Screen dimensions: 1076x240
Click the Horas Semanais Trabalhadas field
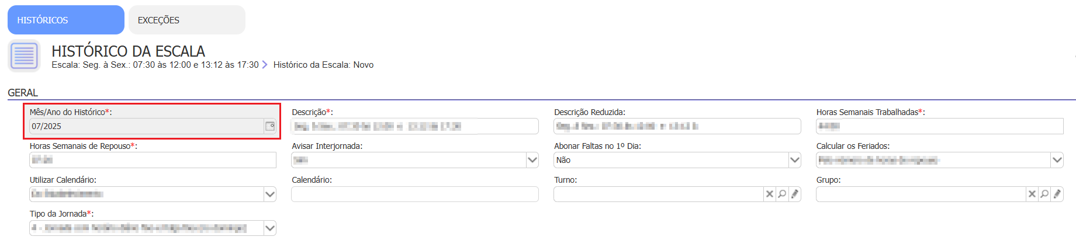coord(939,126)
